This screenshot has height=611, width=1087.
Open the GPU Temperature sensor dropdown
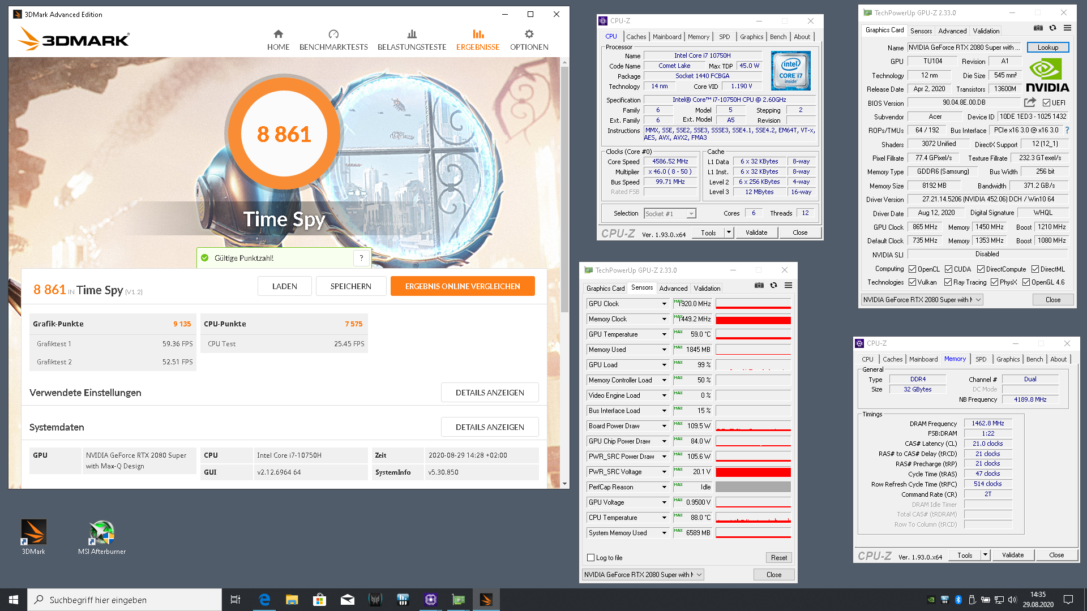tap(664, 334)
